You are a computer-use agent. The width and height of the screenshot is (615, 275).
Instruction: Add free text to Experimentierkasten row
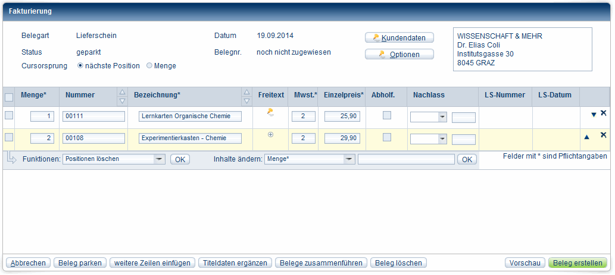(x=271, y=135)
